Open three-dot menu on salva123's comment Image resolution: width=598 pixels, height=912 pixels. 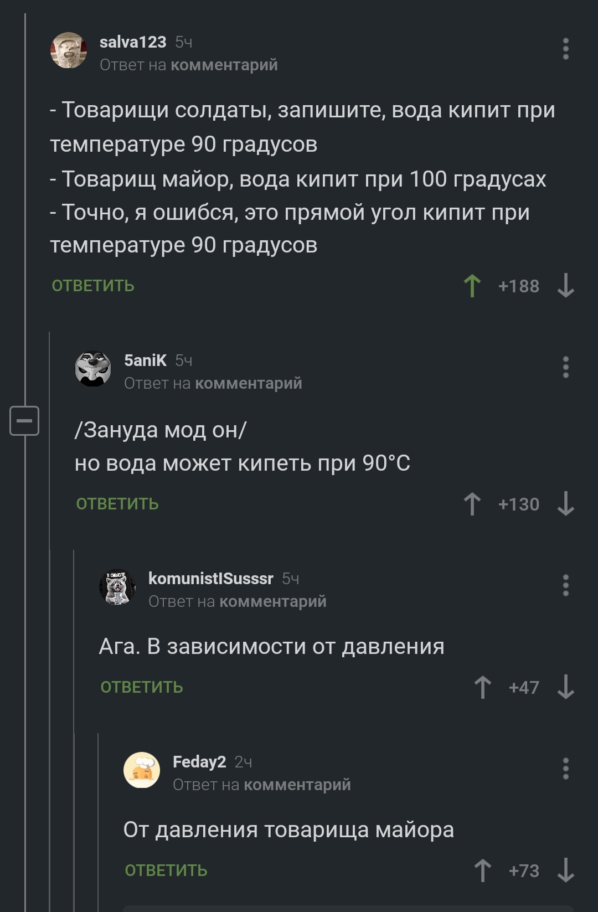(565, 49)
